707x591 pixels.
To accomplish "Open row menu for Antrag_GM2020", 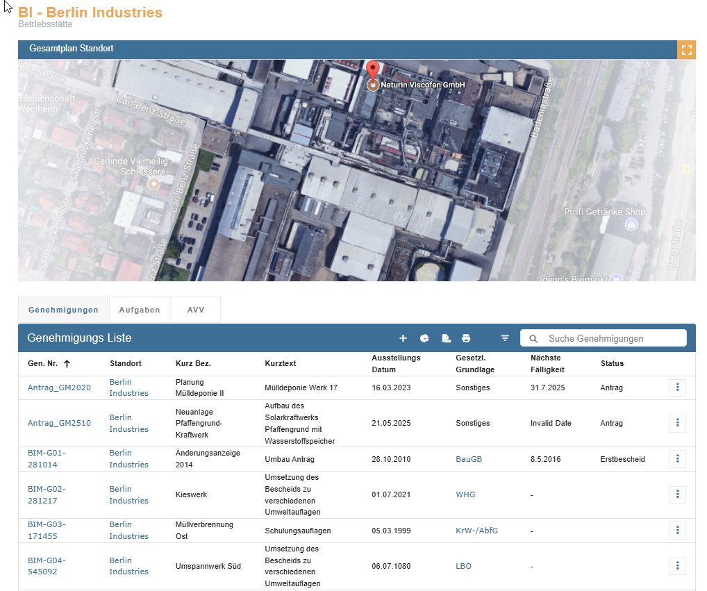I will point(677,388).
